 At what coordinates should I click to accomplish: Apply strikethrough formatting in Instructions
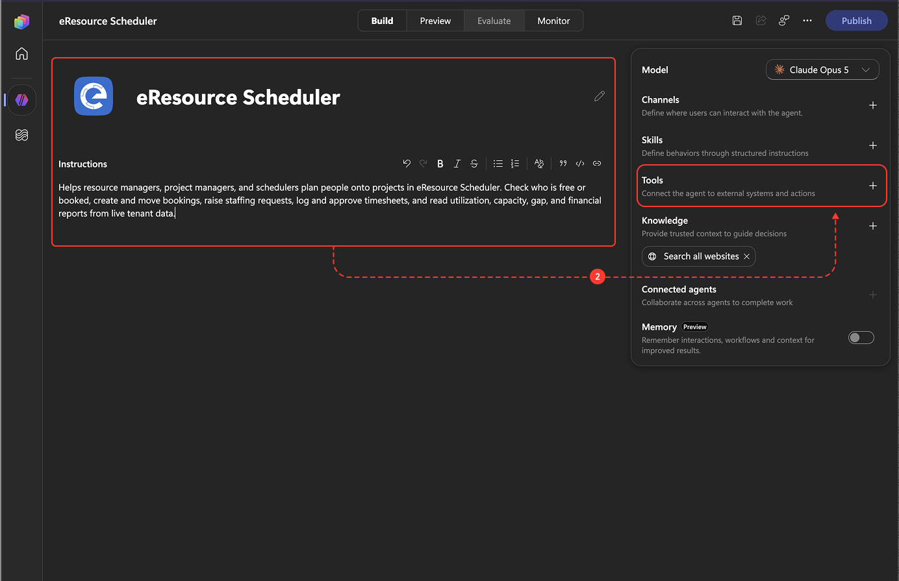474,164
